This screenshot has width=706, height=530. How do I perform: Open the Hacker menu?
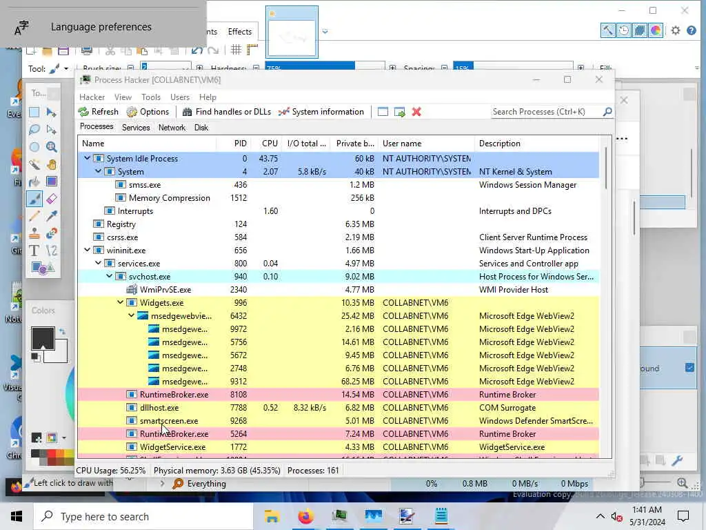tap(92, 97)
